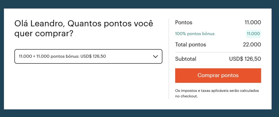Screen dimensions: 279x117
Task: Select the '11.000 + 11.000 pontos bônus' option text
Action: coord(62,56)
